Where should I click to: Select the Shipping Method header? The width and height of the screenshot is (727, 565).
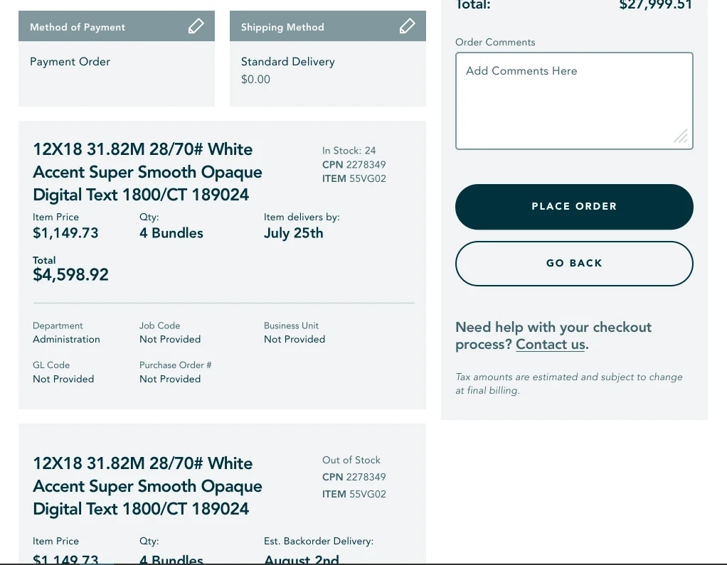coord(328,26)
